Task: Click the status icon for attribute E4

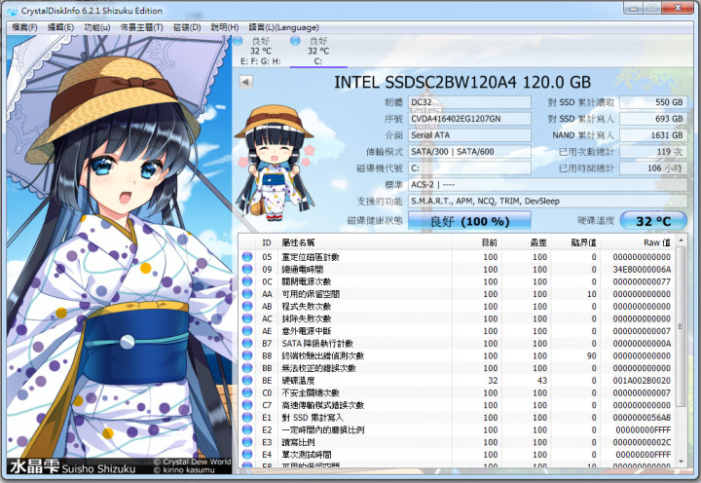Action: click(x=247, y=455)
